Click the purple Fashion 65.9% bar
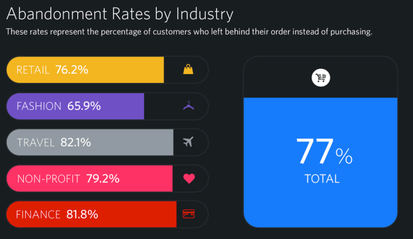Screen dimensions: 413x239 pyautogui.click(x=76, y=106)
